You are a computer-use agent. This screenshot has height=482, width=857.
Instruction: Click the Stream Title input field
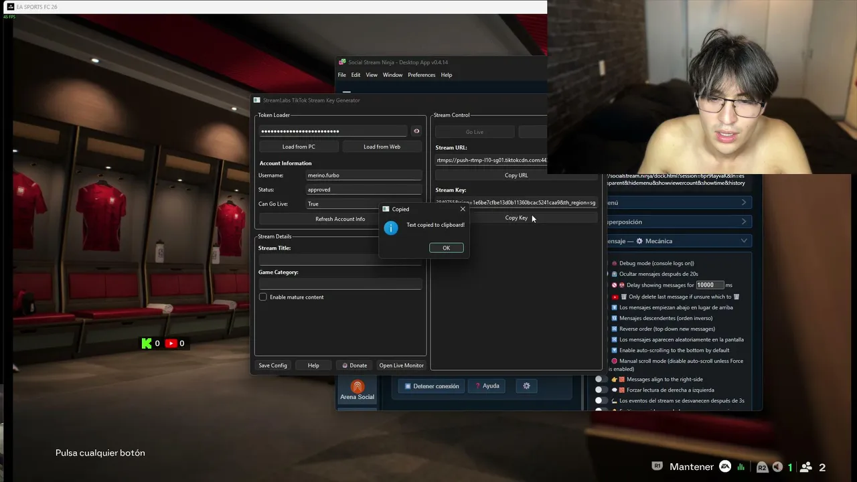pyautogui.click(x=340, y=259)
